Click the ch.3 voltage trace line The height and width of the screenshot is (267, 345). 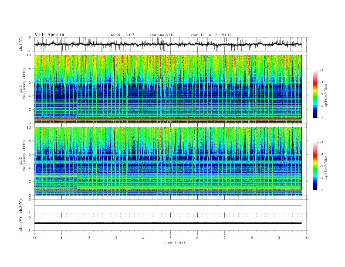pyautogui.click(x=168, y=206)
